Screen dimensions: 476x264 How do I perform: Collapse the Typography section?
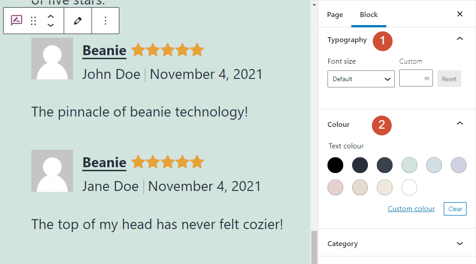[x=459, y=39]
